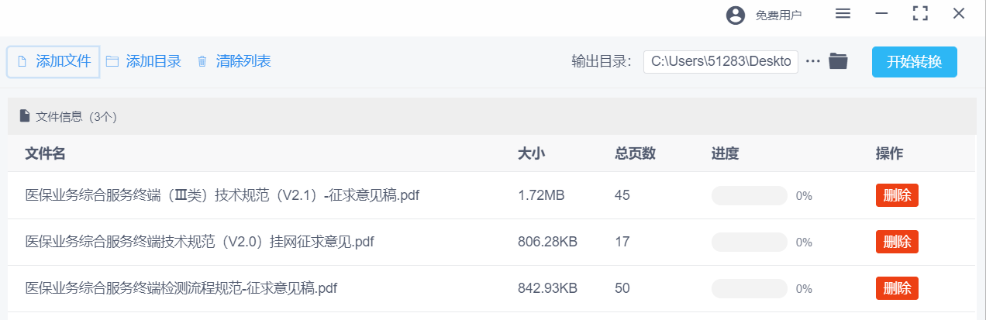This screenshot has height=320, width=986.
Task: Delete the Ⅲ类 技术规范 V2.1 file
Action: 897,195
